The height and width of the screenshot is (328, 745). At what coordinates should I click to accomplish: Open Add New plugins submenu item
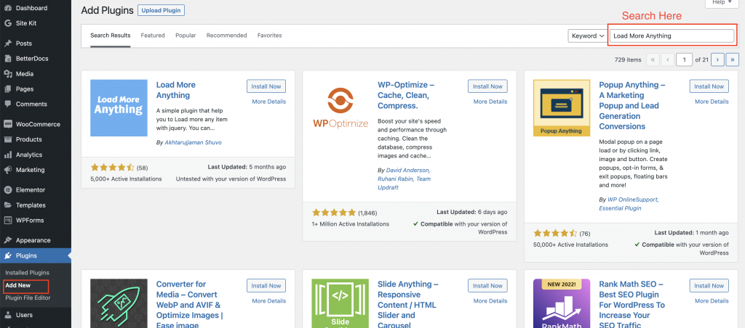pyautogui.click(x=18, y=285)
